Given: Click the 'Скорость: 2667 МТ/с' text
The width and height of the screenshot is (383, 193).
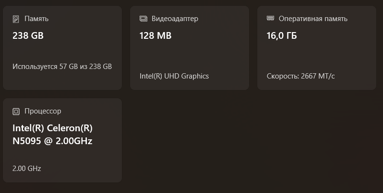Looking at the screenshot, I should [300, 76].
